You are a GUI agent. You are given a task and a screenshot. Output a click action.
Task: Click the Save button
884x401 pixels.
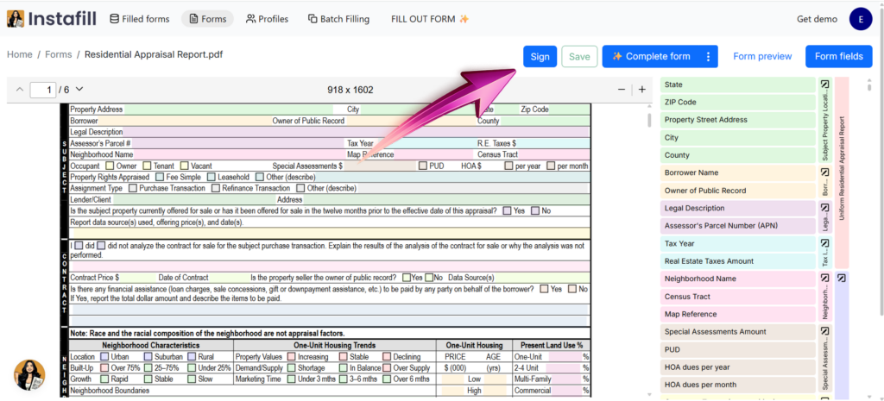pyautogui.click(x=579, y=56)
